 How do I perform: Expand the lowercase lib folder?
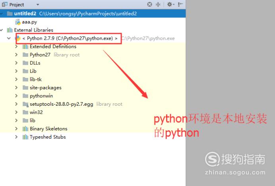point(16,120)
